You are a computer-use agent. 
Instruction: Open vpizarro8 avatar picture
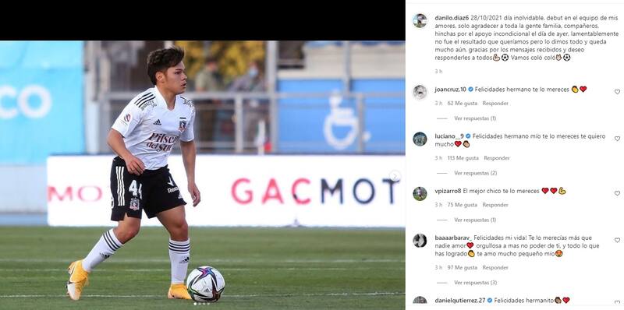click(x=420, y=193)
